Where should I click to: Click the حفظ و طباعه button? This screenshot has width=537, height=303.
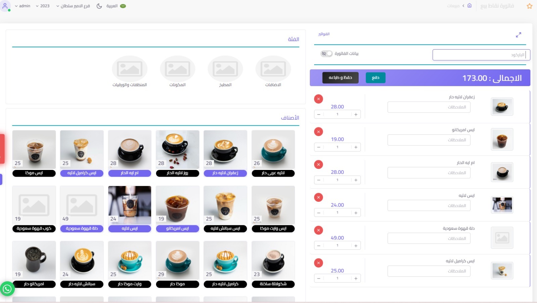[340, 78]
